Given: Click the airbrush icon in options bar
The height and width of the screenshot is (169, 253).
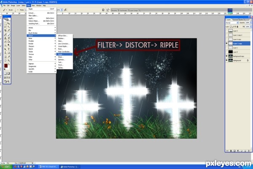Looking at the screenshot, I should (x=65, y=10).
